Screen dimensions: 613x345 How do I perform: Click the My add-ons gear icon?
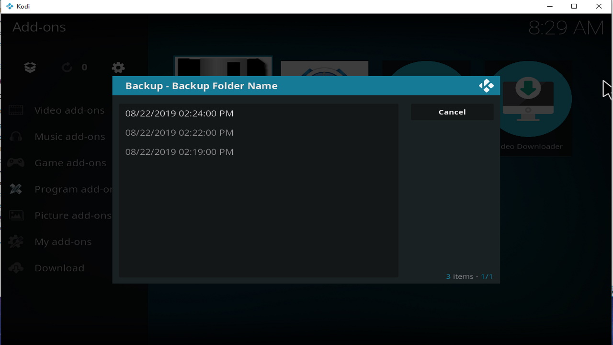16,242
